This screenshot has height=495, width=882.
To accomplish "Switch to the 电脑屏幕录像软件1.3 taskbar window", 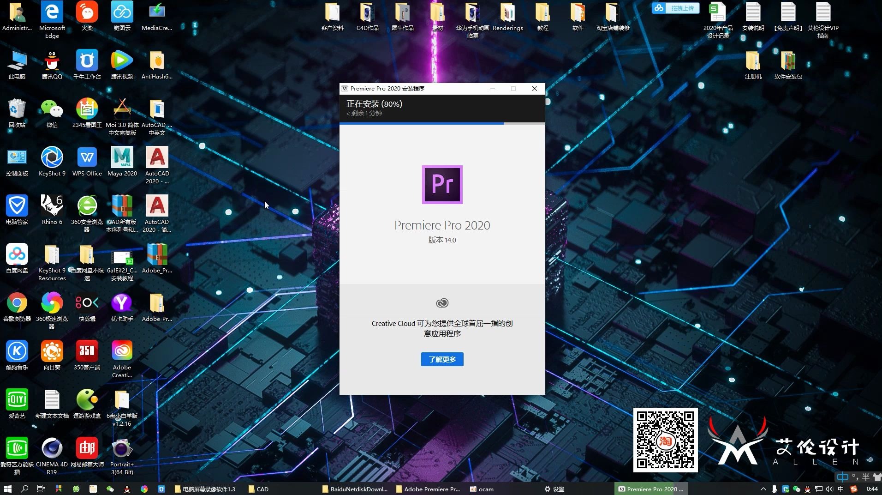I will [205, 489].
